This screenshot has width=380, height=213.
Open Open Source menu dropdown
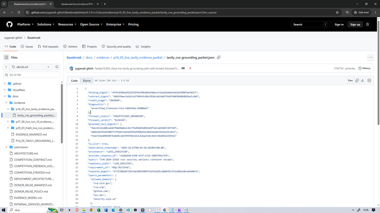click(x=91, y=24)
